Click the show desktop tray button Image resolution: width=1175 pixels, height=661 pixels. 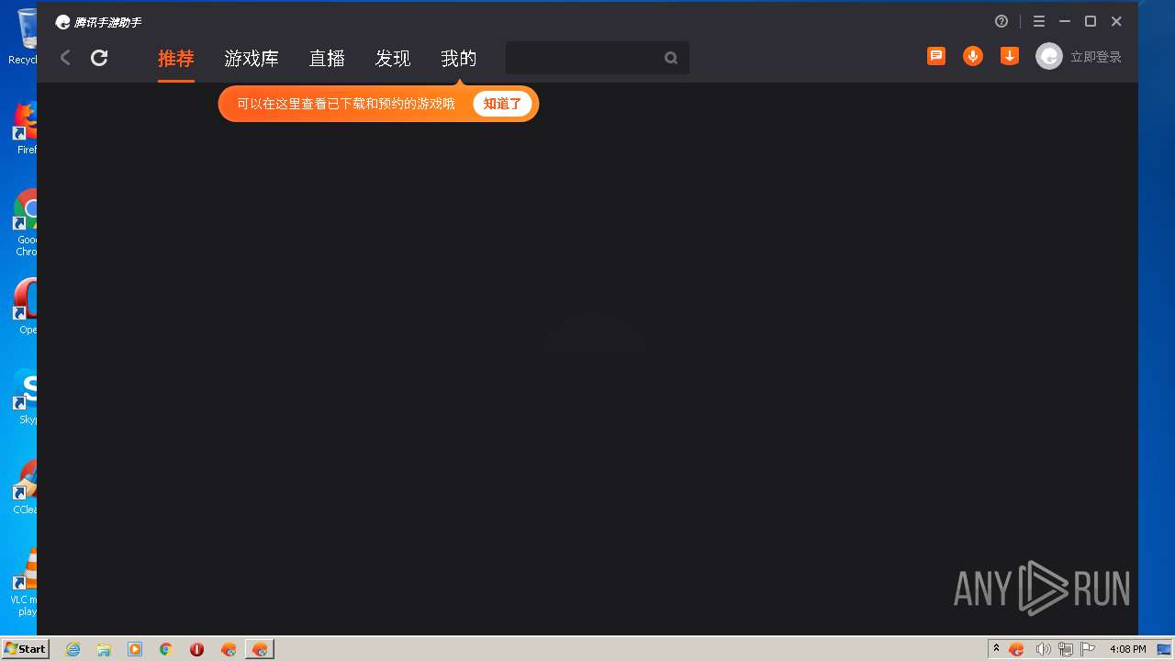point(1164,649)
